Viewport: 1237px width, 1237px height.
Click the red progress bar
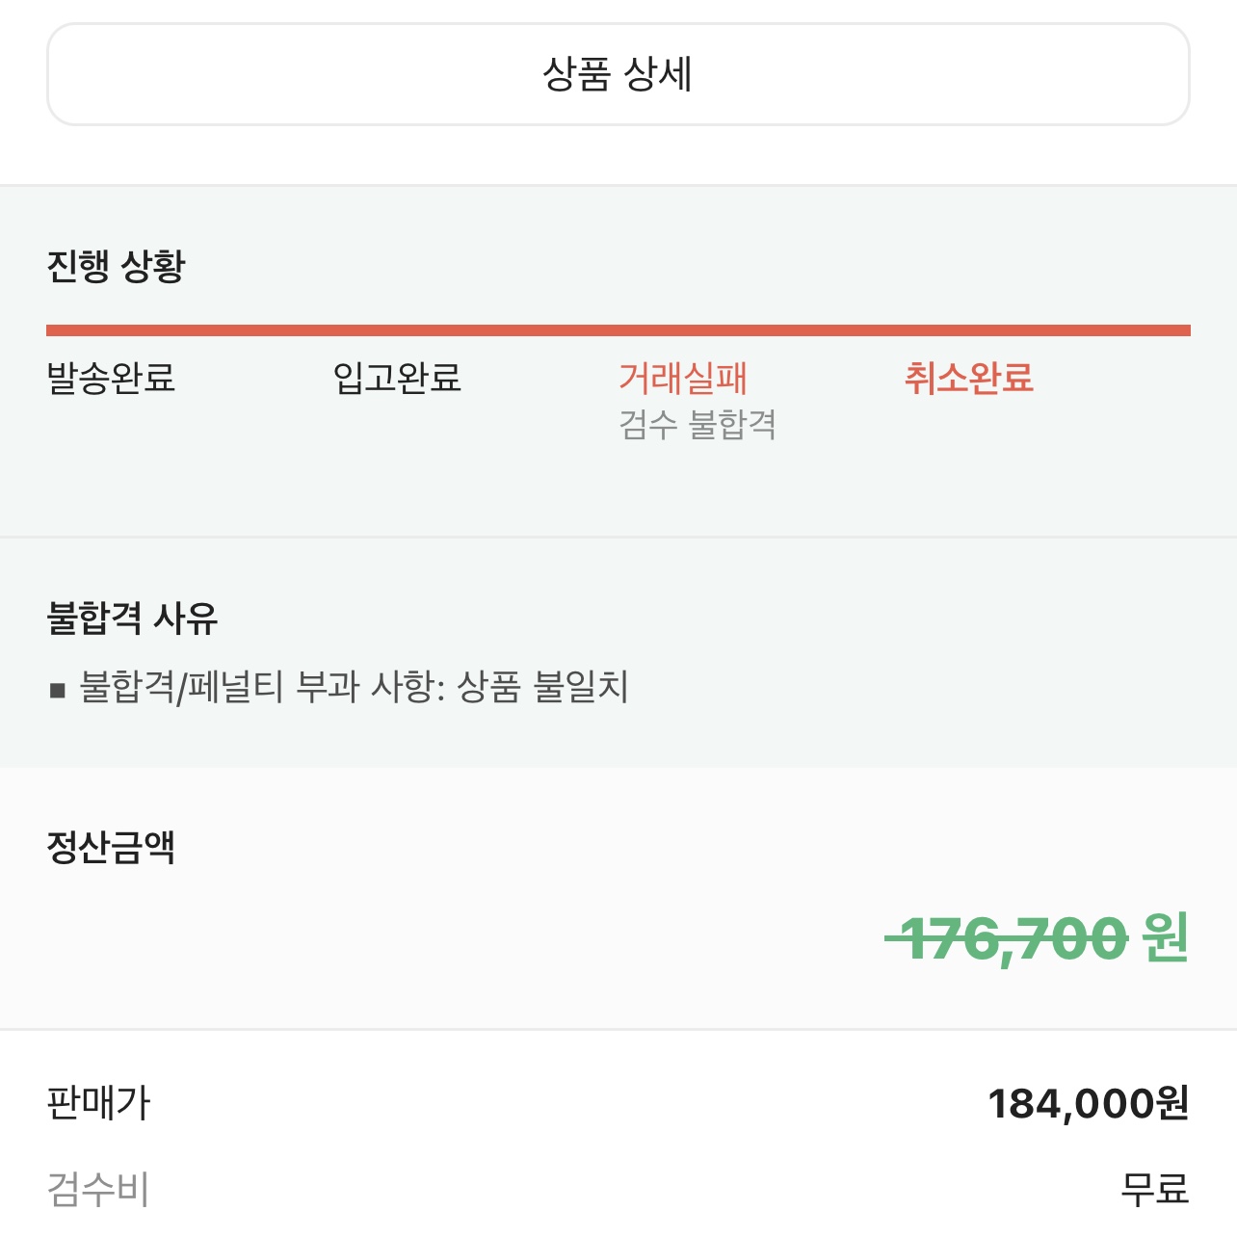click(x=618, y=330)
